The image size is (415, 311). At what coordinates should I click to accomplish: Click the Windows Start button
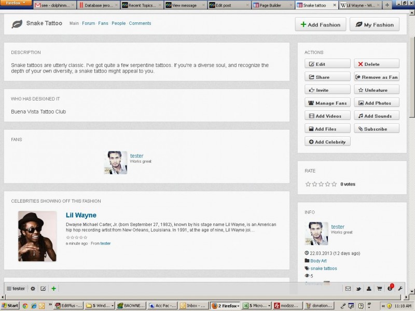pos(10,306)
